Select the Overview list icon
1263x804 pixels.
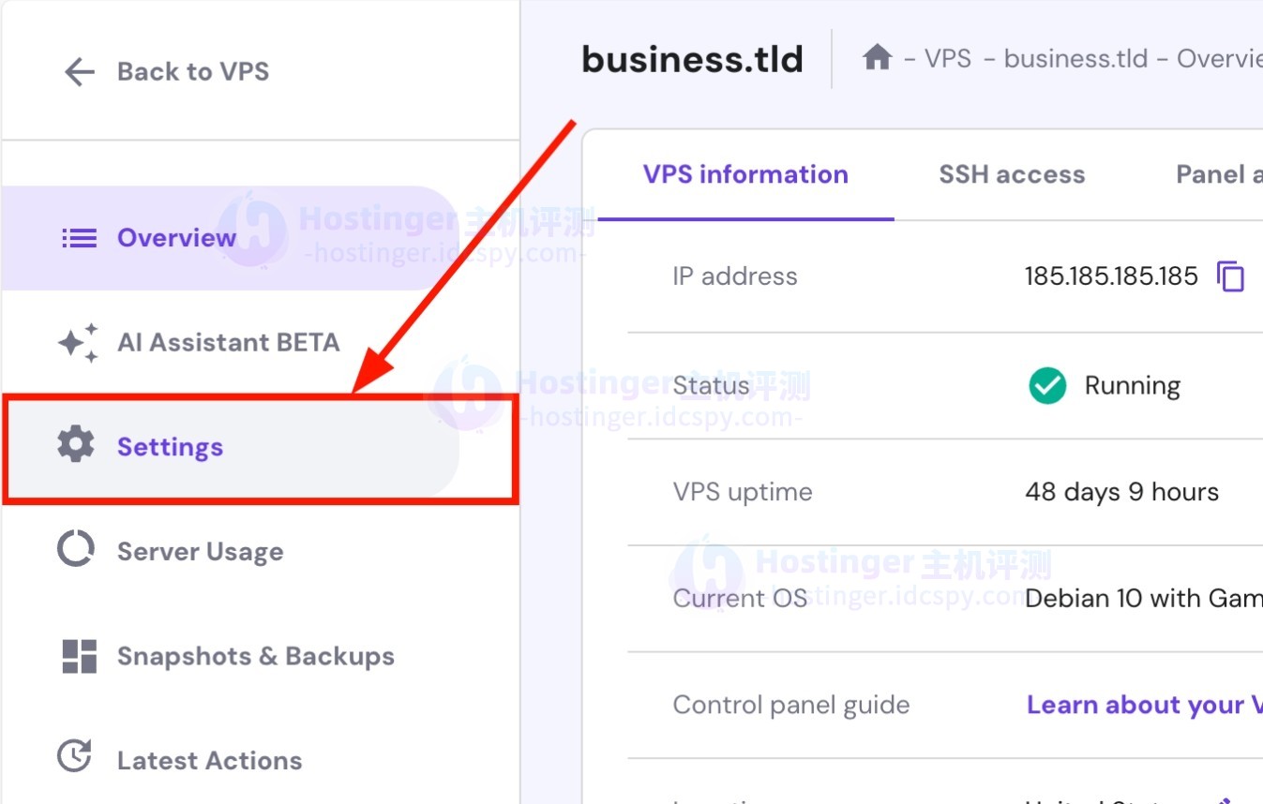tap(79, 237)
